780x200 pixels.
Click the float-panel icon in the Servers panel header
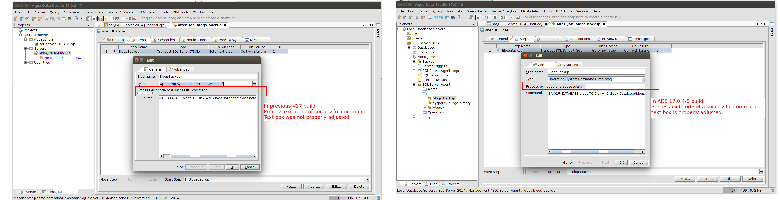tap(473, 24)
